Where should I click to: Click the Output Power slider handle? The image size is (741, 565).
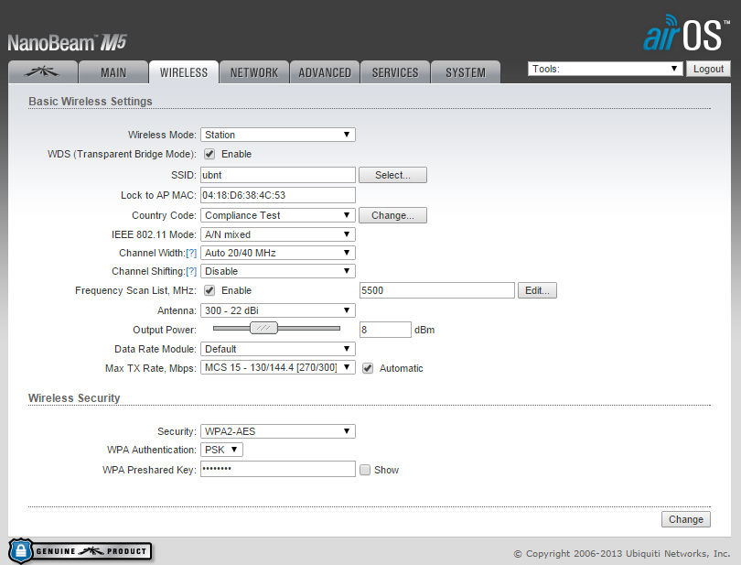click(x=263, y=329)
